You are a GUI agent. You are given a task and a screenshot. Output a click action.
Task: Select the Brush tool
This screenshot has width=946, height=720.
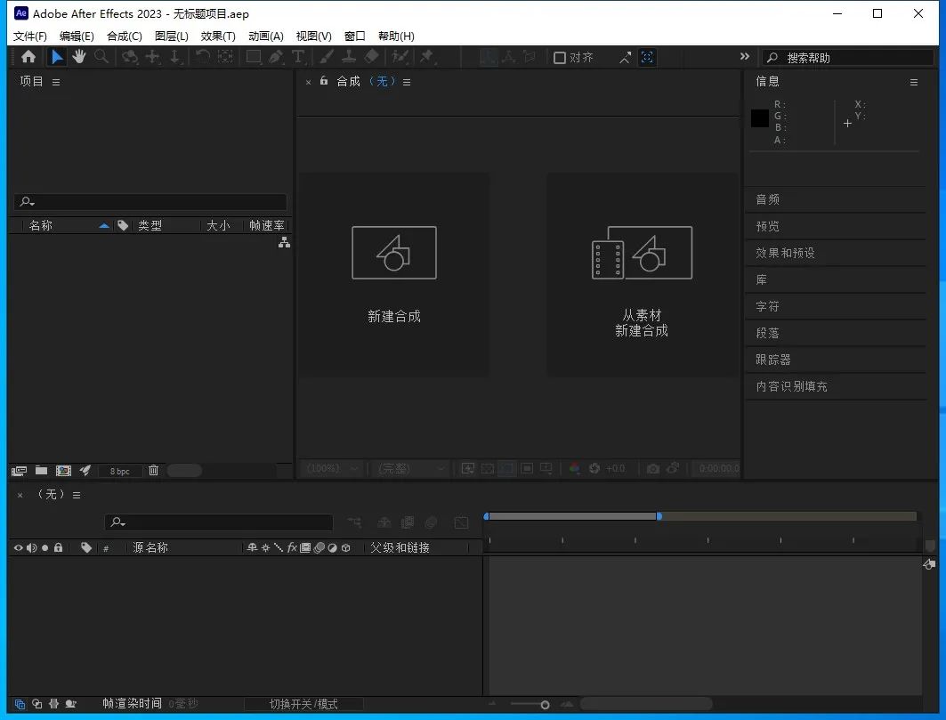[326, 57]
